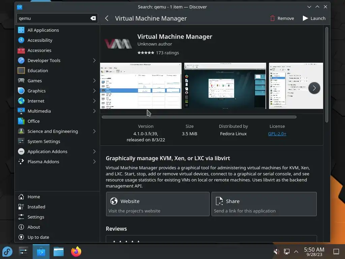Open the Education category
This screenshot has width=345, height=259.
57,70
